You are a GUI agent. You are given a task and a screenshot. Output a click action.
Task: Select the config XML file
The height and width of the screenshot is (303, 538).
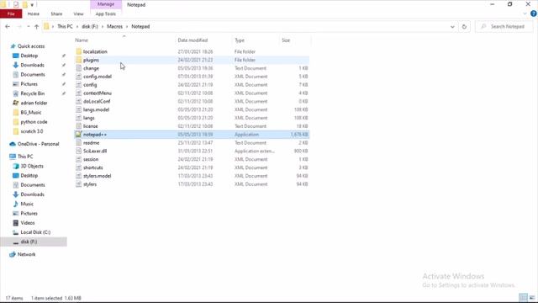pyautogui.click(x=90, y=84)
